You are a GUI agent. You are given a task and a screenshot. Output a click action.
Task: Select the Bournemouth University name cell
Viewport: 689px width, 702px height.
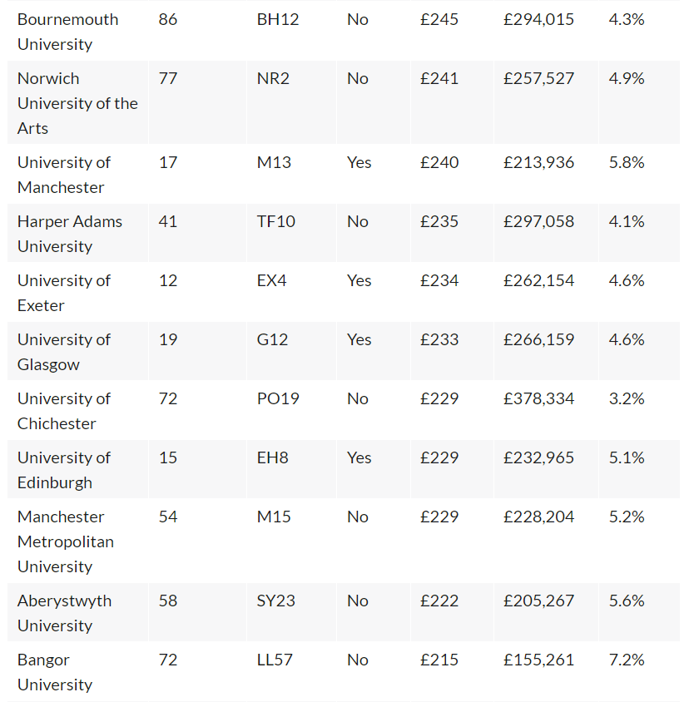point(77,32)
